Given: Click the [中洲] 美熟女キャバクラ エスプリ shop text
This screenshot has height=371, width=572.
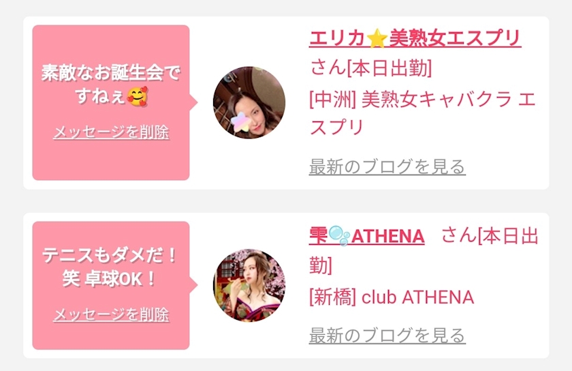Looking at the screenshot, I should coord(422,113).
